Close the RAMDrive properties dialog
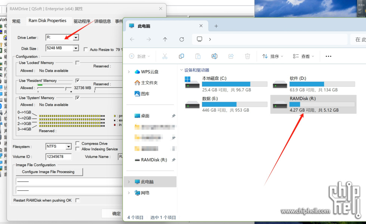 point(161,9)
